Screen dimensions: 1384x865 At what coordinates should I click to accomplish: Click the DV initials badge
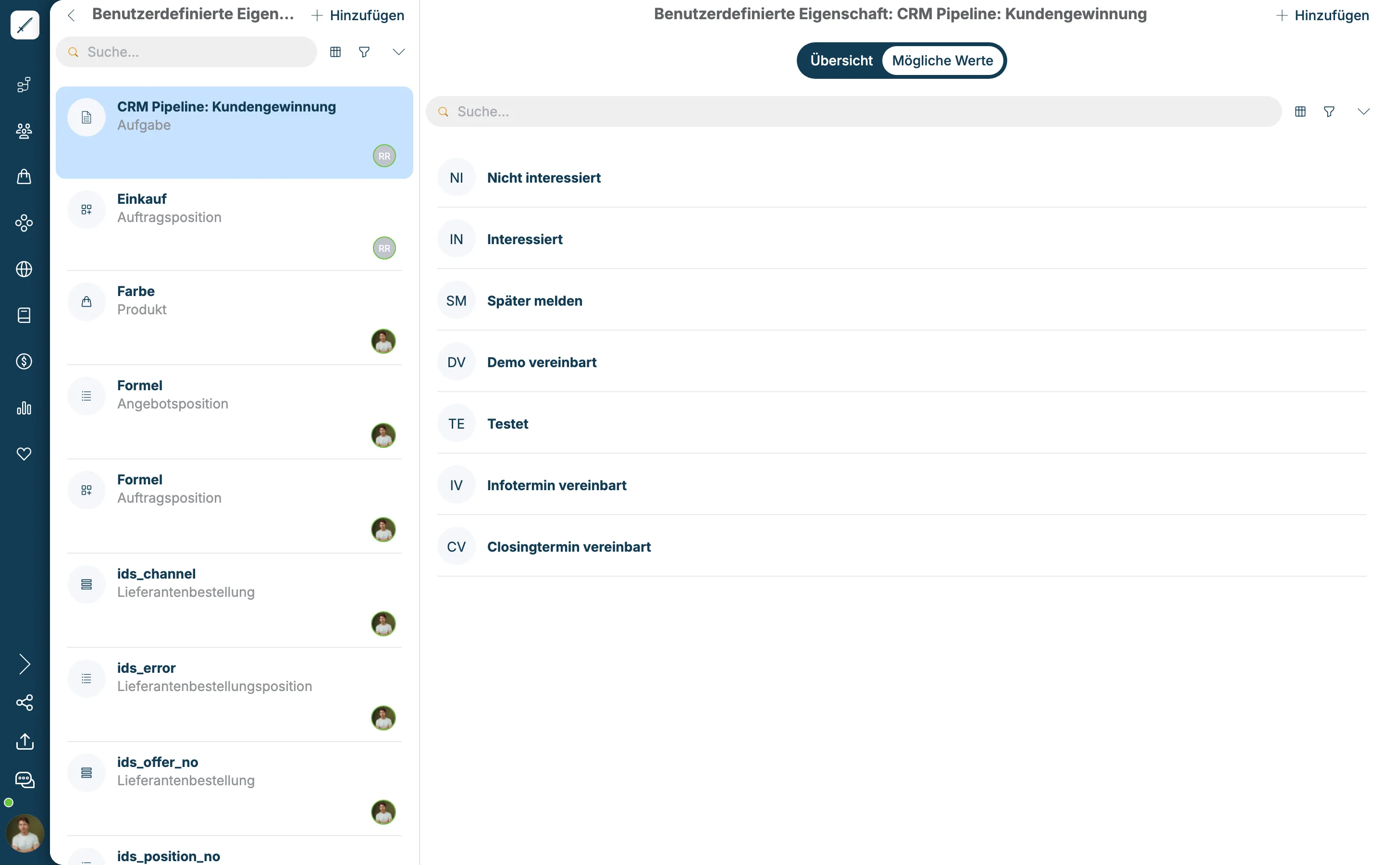(457, 362)
